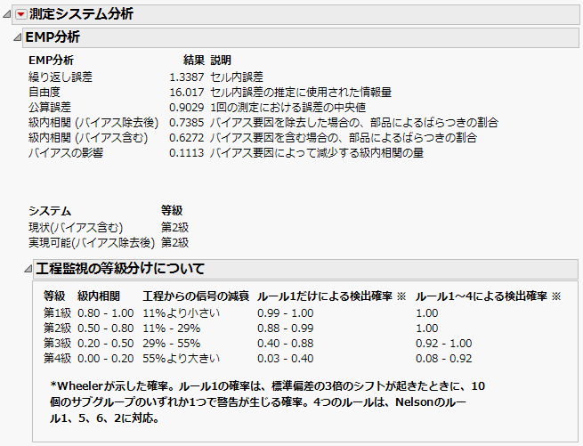Click the 0.50 - 0.80 intraclass range cell
This screenshot has width=583, height=446.
click(106, 328)
